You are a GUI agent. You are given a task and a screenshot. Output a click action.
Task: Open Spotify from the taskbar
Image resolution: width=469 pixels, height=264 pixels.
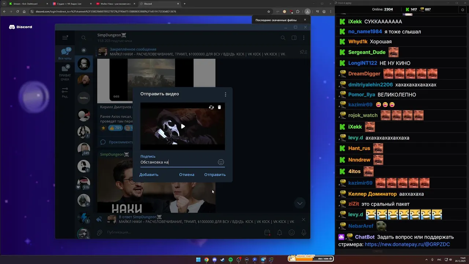pyautogui.click(x=230, y=260)
